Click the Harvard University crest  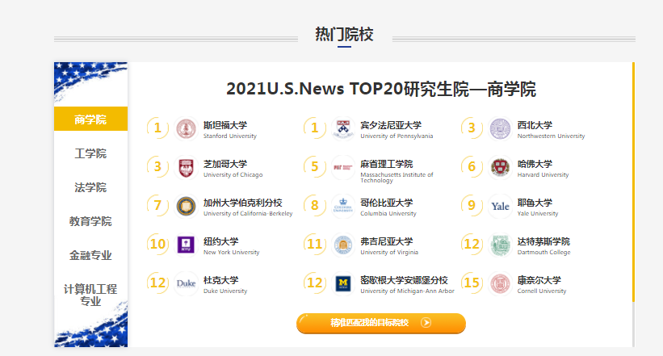coord(500,167)
